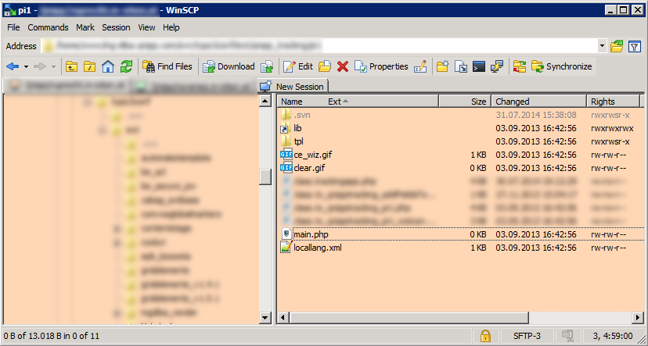Image resolution: width=648 pixels, height=346 pixels.
Task: Open the Commands menu
Action: [48, 27]
